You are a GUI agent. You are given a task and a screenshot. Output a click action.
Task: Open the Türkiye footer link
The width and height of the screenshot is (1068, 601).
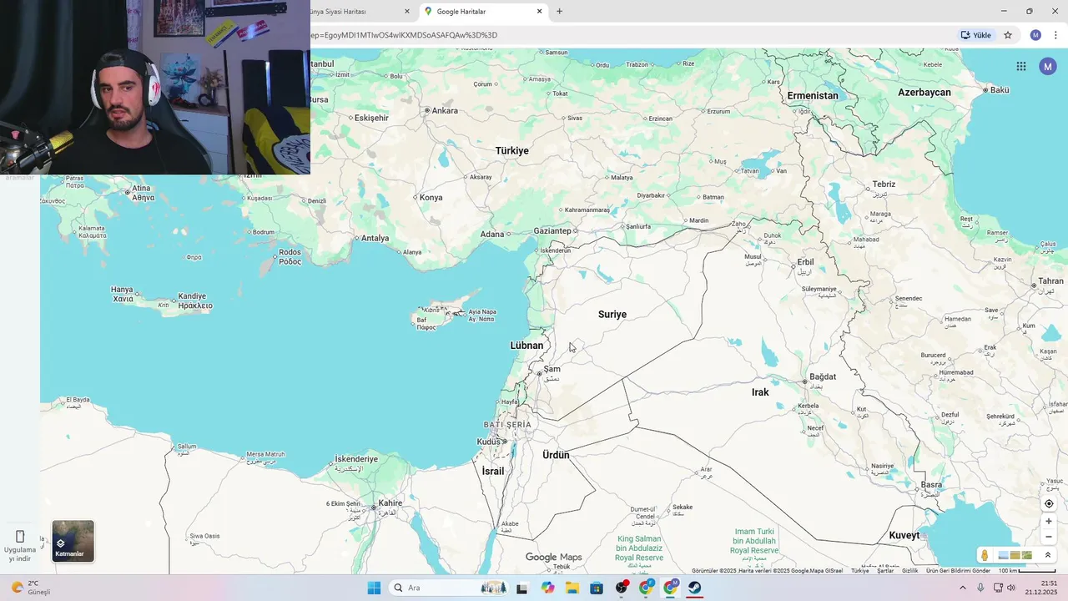[x=859, y=571]
